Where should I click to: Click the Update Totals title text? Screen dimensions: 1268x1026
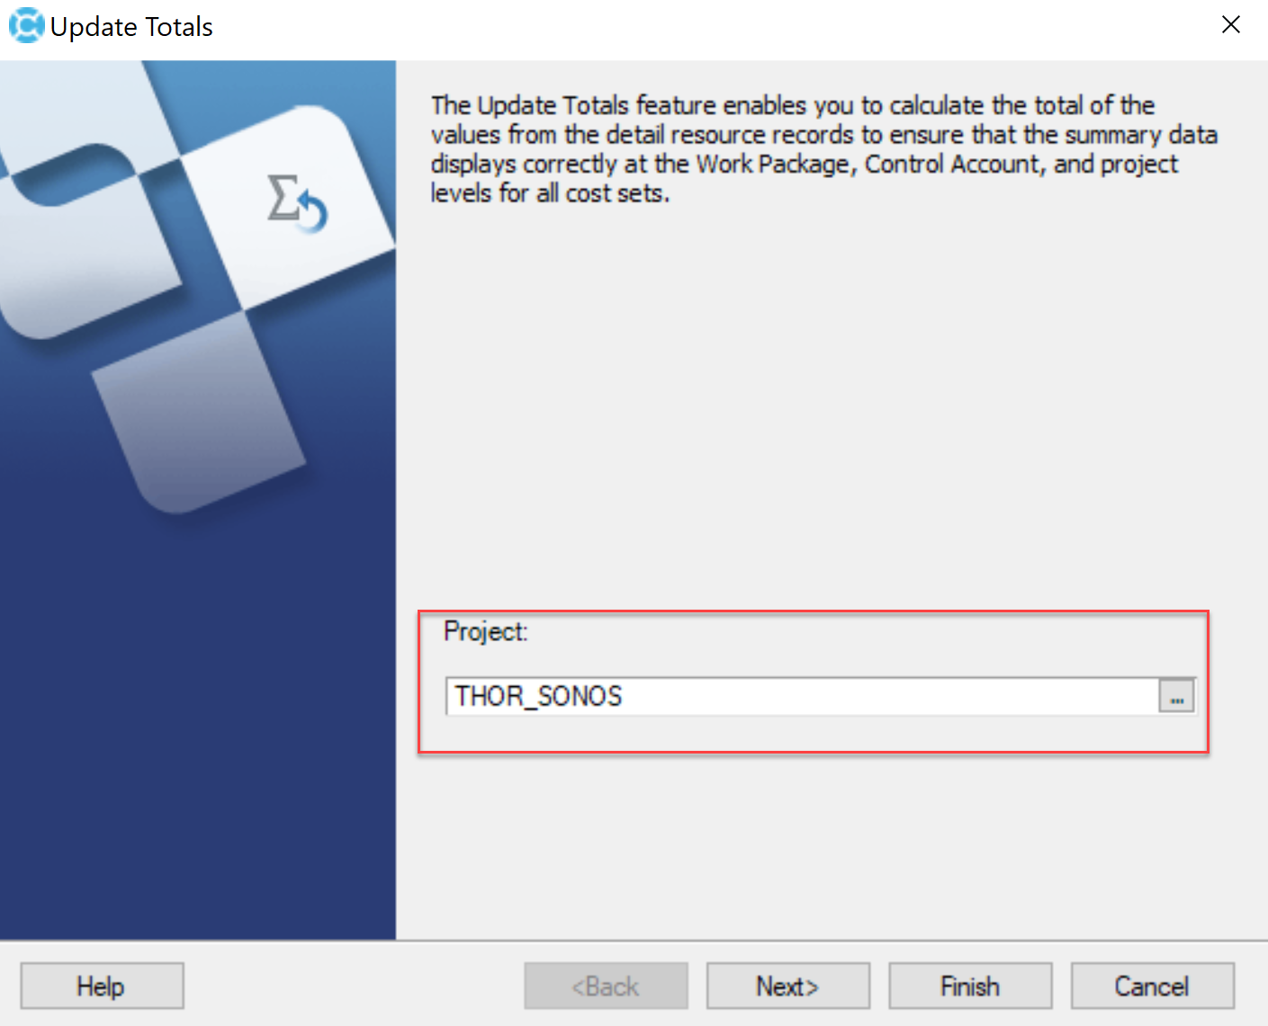tap(131, 27)
